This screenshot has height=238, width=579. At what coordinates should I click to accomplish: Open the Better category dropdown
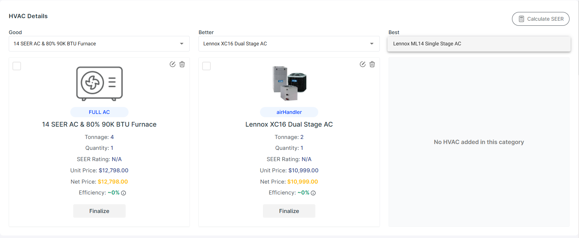pyautogui.click(x=289, y=44)
